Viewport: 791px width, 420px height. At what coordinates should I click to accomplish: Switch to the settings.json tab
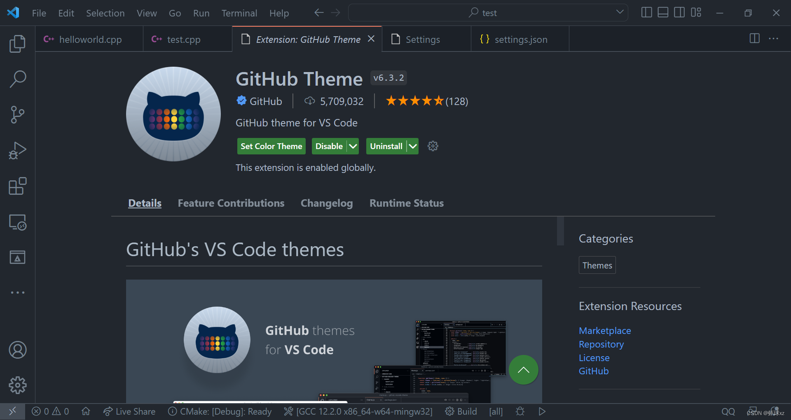coord(520,39)
